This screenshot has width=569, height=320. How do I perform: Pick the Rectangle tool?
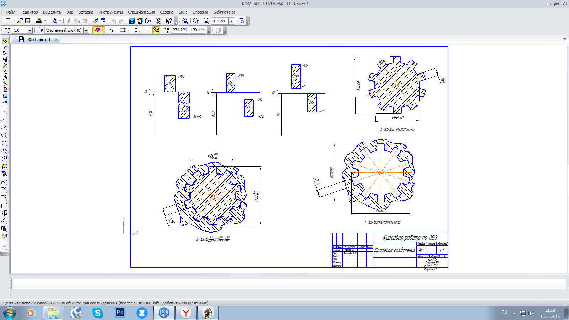(x=4, y=206)
